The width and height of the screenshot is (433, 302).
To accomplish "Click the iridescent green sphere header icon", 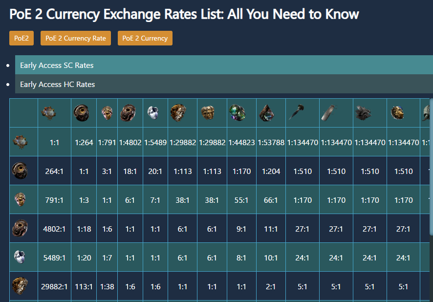I will pos(237,113).
